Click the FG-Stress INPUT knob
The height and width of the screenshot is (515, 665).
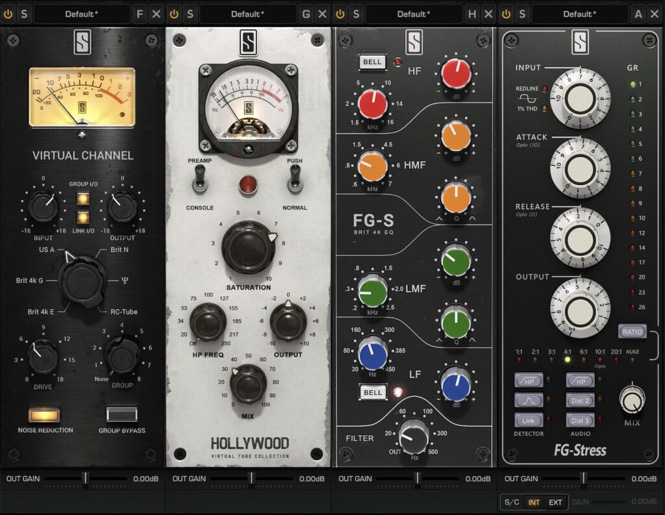click(x=580, y=99)
